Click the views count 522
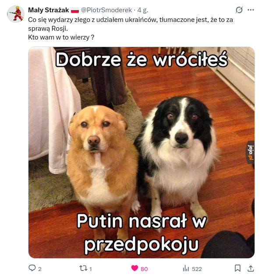 click(x=197, y=269)
